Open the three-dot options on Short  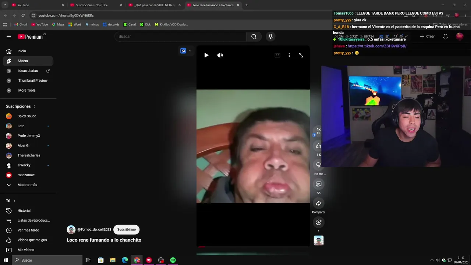pos(289,55)
